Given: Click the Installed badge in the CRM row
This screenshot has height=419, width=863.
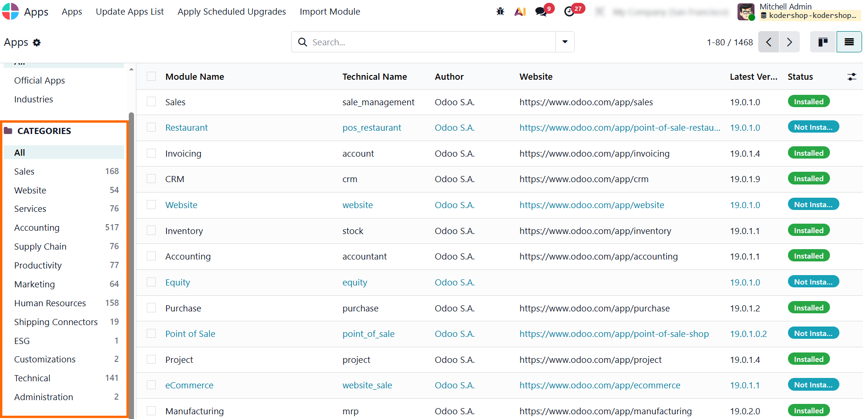Looking at the screenshot, I should [809, 178].
